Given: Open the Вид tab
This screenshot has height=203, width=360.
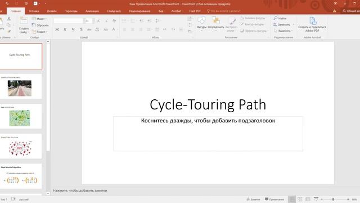Looking at the screenshot, I should click(161, 11).
